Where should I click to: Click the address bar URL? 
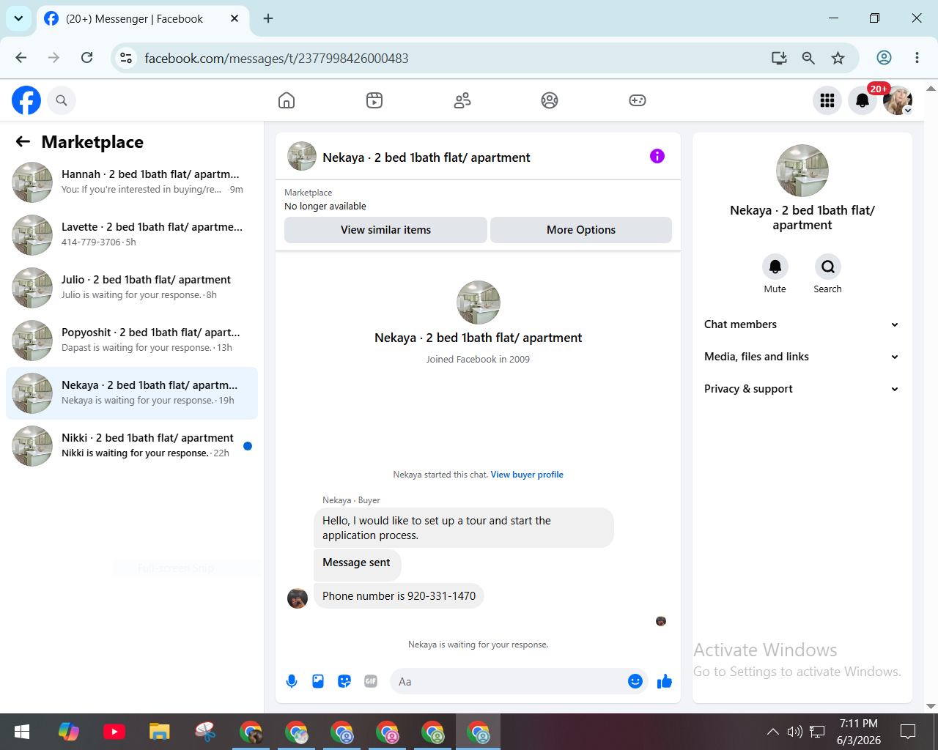(276, 59)
